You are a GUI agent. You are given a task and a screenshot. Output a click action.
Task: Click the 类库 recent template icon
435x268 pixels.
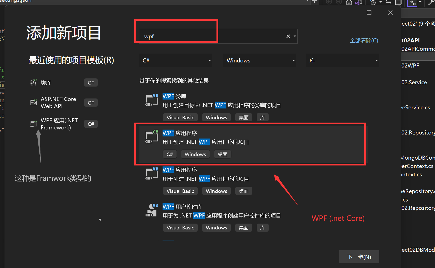[34, 82]
